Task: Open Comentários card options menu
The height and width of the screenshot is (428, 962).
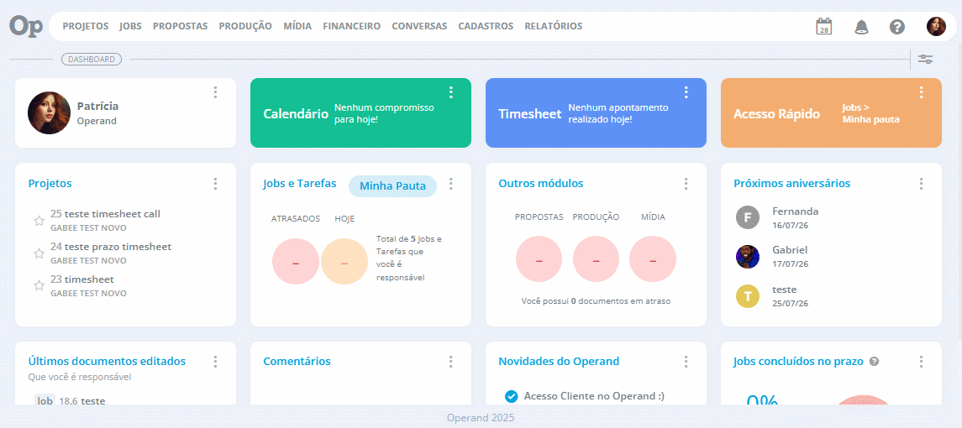Action: (x=451, y=361)
